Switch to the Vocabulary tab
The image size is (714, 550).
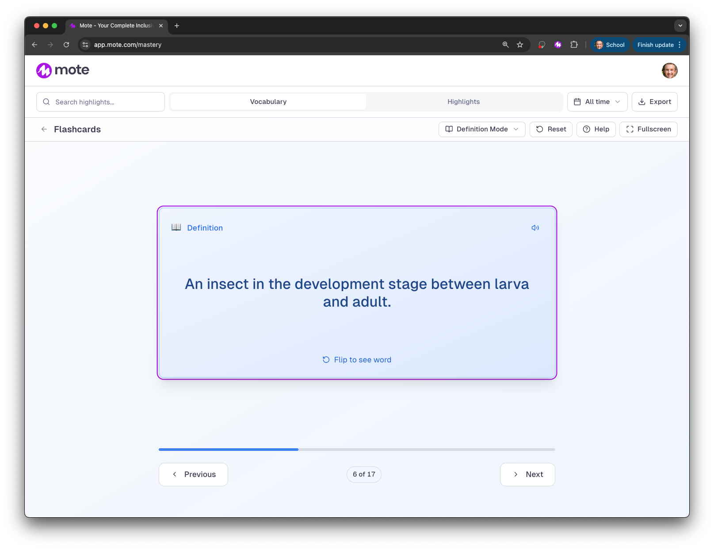[x=268, y=102]
